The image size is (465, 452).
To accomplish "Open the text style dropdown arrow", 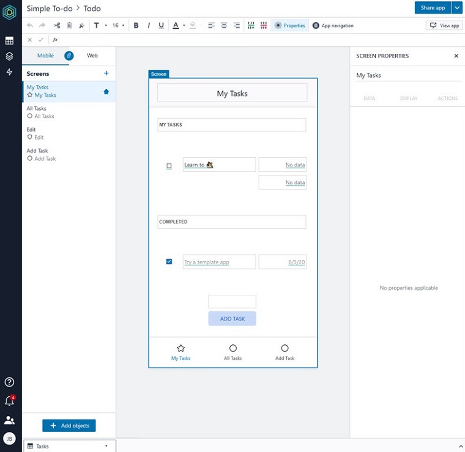I will [106, 26].
